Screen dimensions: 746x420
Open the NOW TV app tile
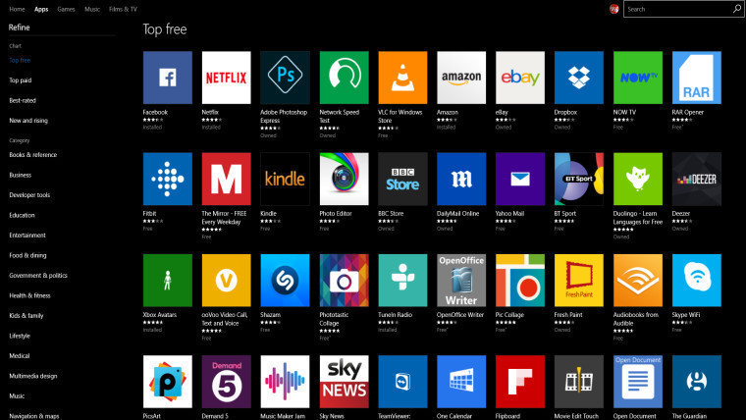pyautogui.click(x=637, y=78)
